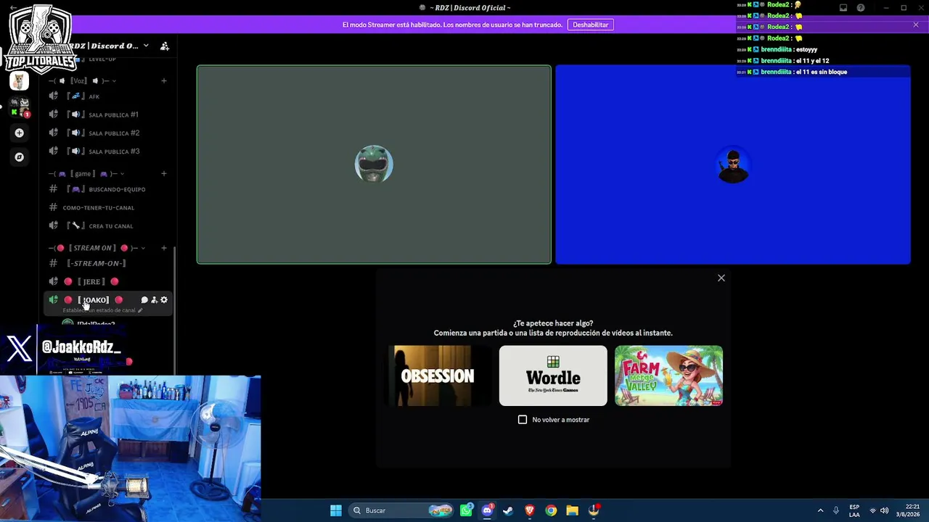Check the No volver a mostrar checkbox
The width and height of the screenshot is (929, 522).
click(x=523, y=420)
